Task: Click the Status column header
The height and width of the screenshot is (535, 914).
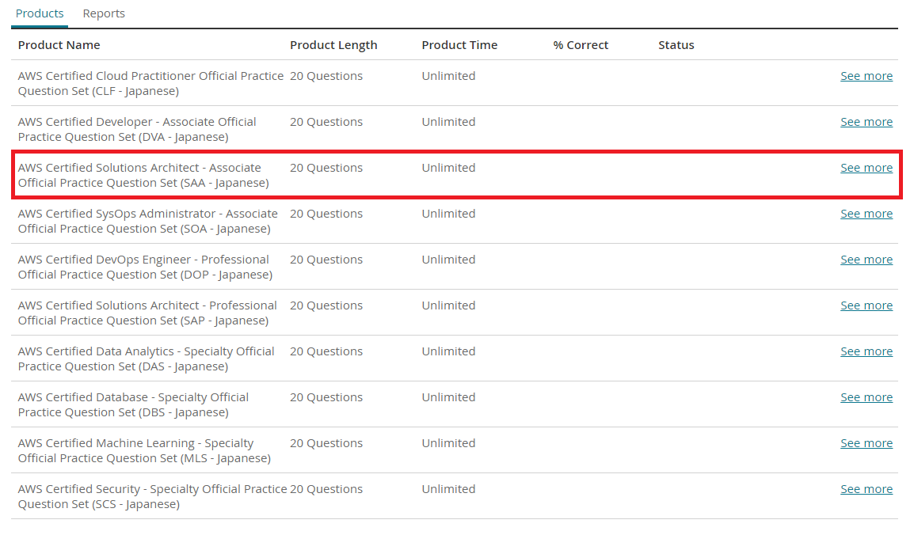Action: pos(676,45)
